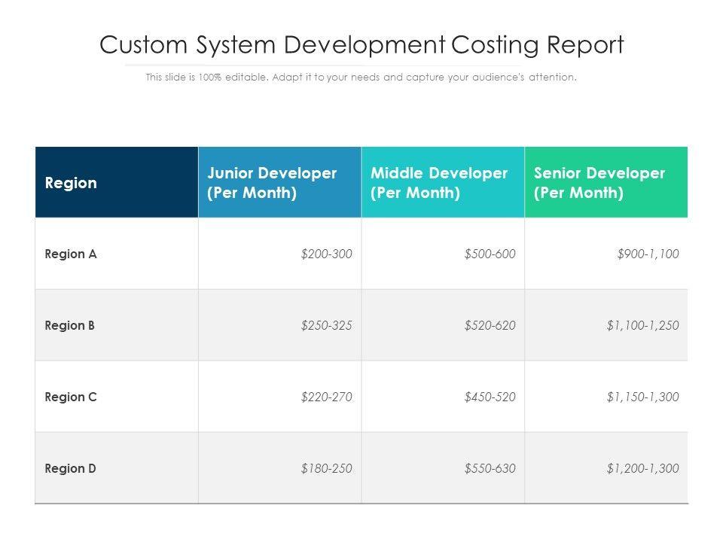This screenshot has height=542, width=723.
Task: Select the subtitle text about editable slide
Action: tap(361, 78)
